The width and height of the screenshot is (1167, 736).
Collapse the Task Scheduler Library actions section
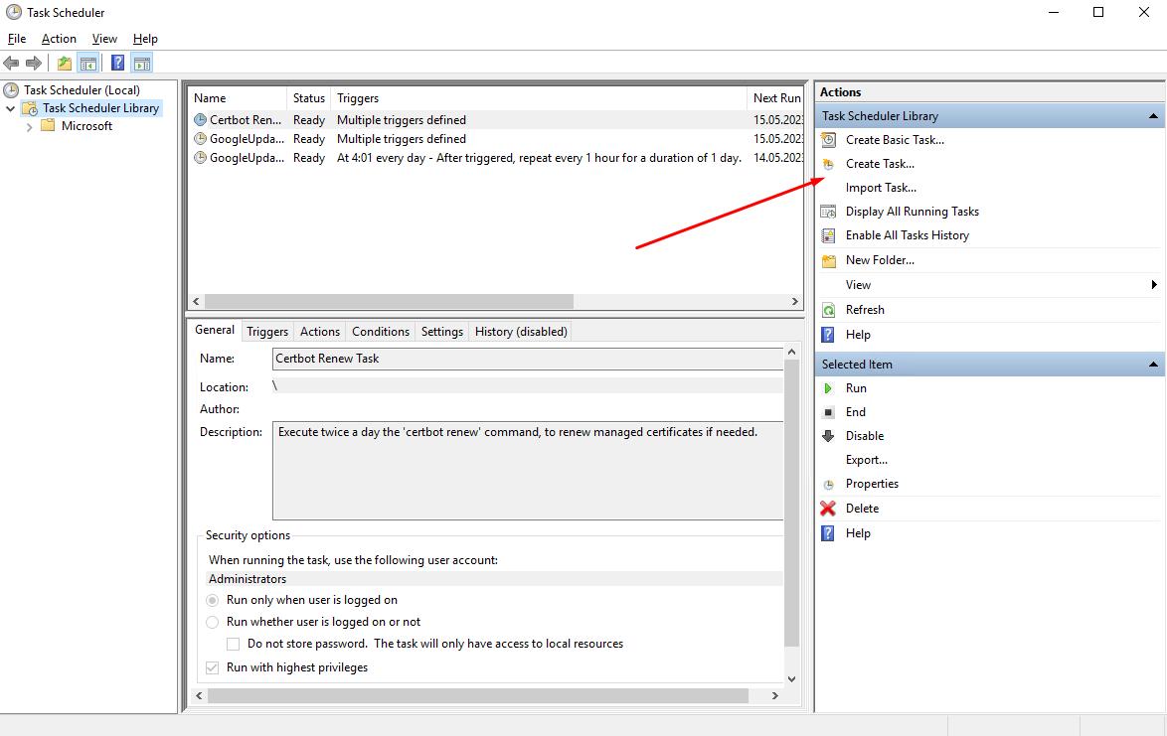point(1153,116)
